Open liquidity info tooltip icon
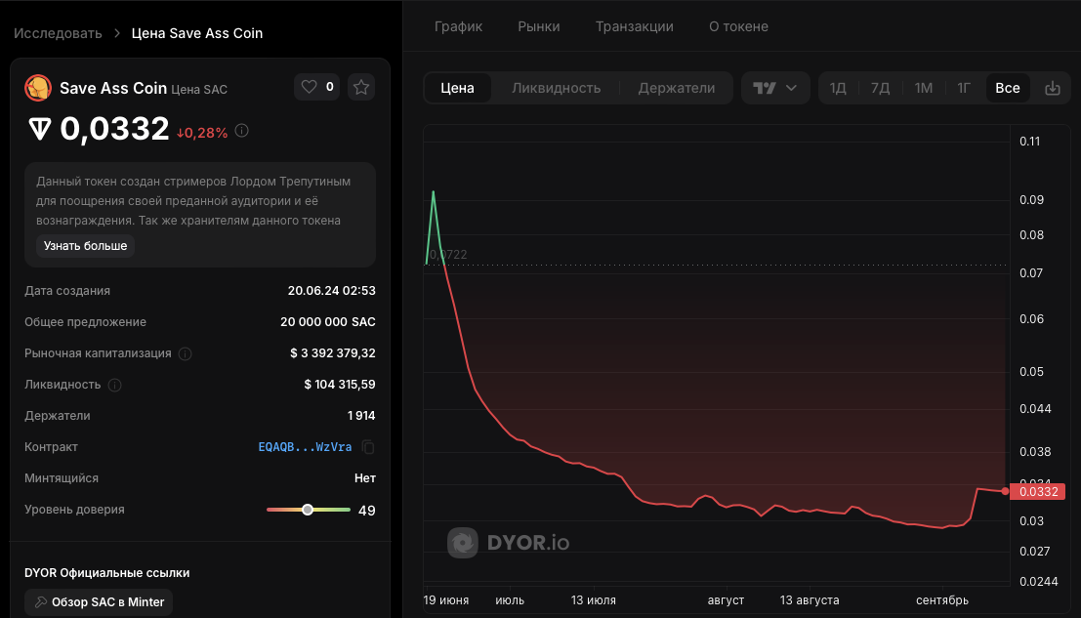This screenshot has width=1081, height=618. tap(114, 385)
